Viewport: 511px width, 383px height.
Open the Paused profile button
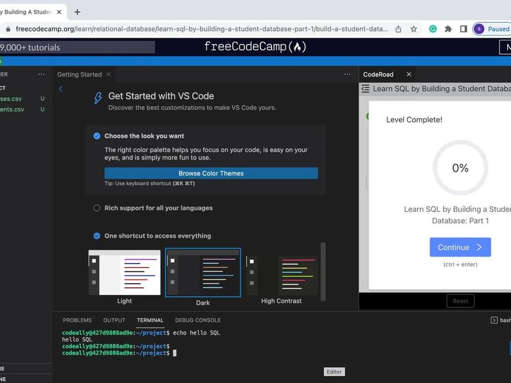(x=492, y=29)
